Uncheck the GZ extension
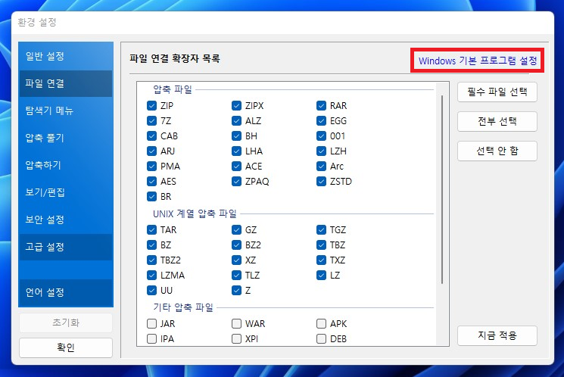 [x=236, y=230]
